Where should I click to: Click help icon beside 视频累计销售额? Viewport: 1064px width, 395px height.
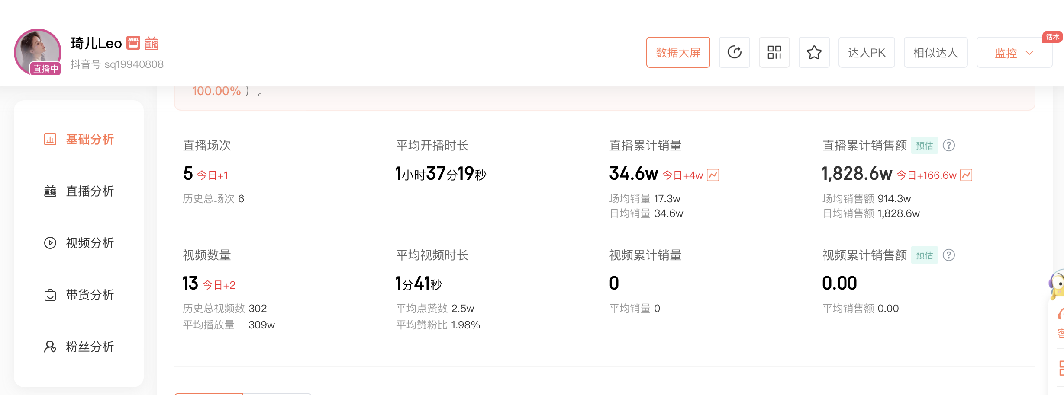pos(949,255)
